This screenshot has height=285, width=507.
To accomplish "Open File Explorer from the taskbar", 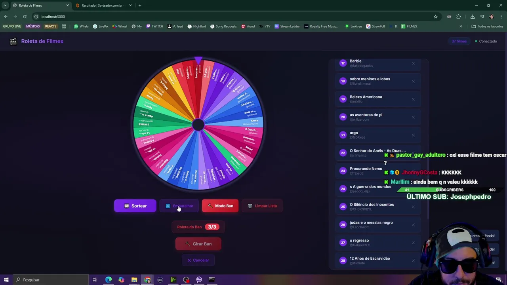I will [x=134, y=280].
